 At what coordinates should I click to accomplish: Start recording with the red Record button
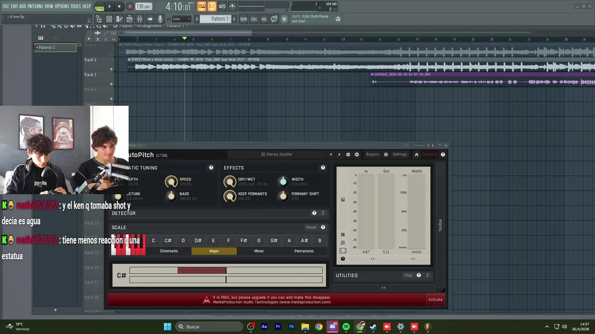[x=130, y=6]
